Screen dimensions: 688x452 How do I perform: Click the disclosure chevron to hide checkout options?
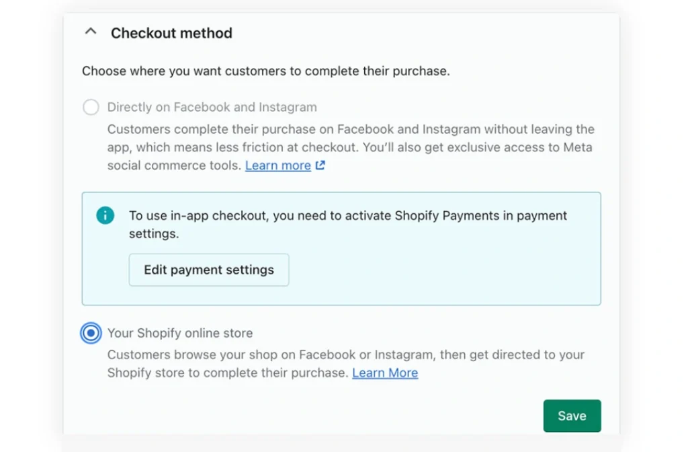click(91, 31)
